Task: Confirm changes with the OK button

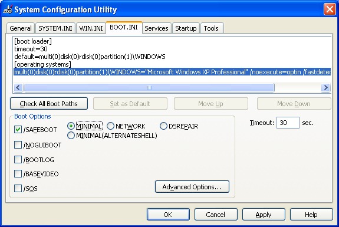Action: point(168,214)
